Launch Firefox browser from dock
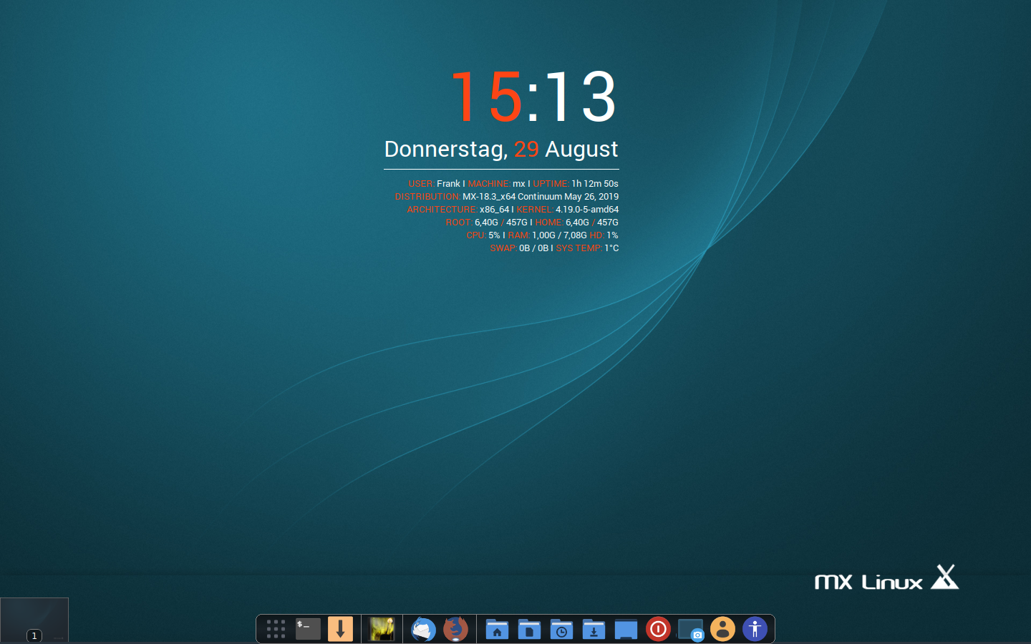 455,629
